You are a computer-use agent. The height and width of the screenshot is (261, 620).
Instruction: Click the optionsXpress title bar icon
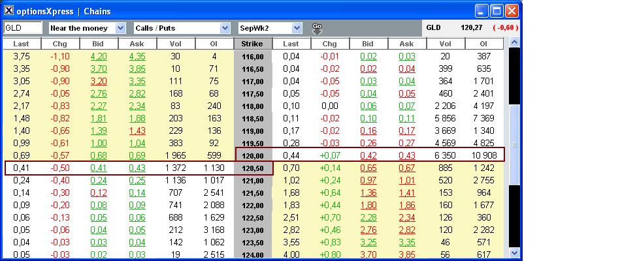tap(8, 11)
